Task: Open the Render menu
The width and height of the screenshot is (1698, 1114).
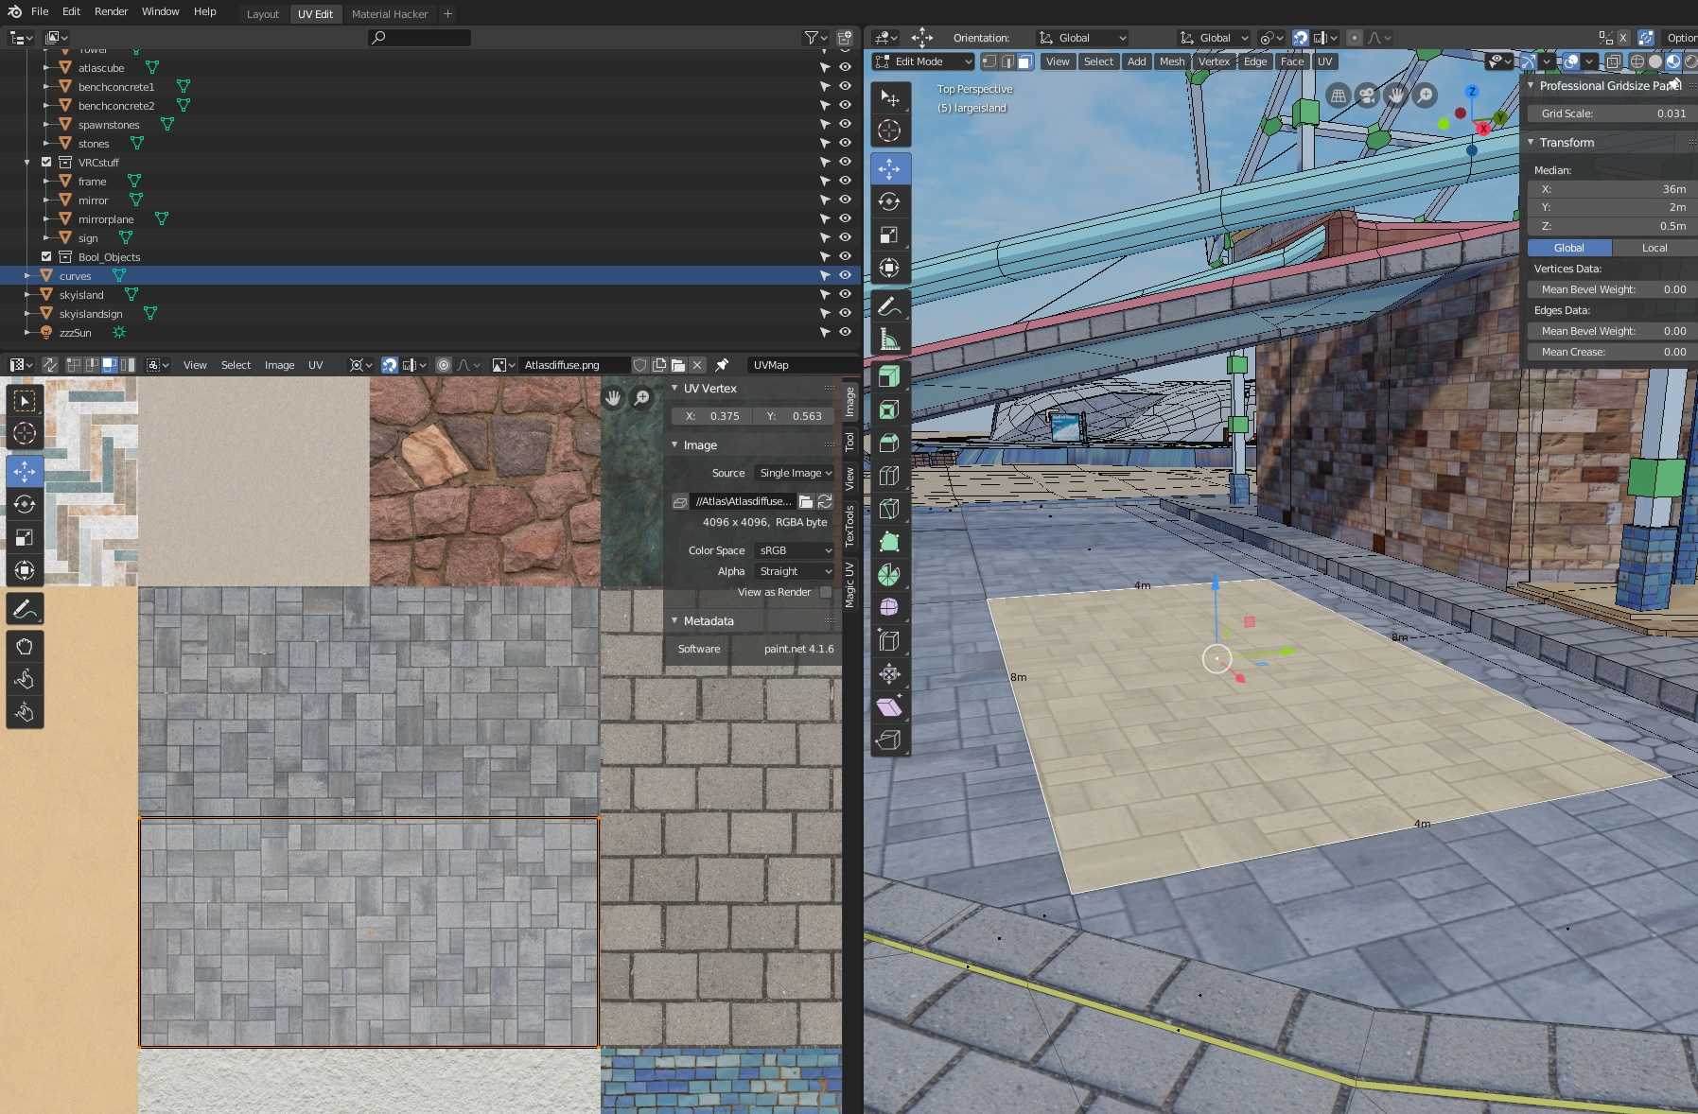Action: [111, 11]
